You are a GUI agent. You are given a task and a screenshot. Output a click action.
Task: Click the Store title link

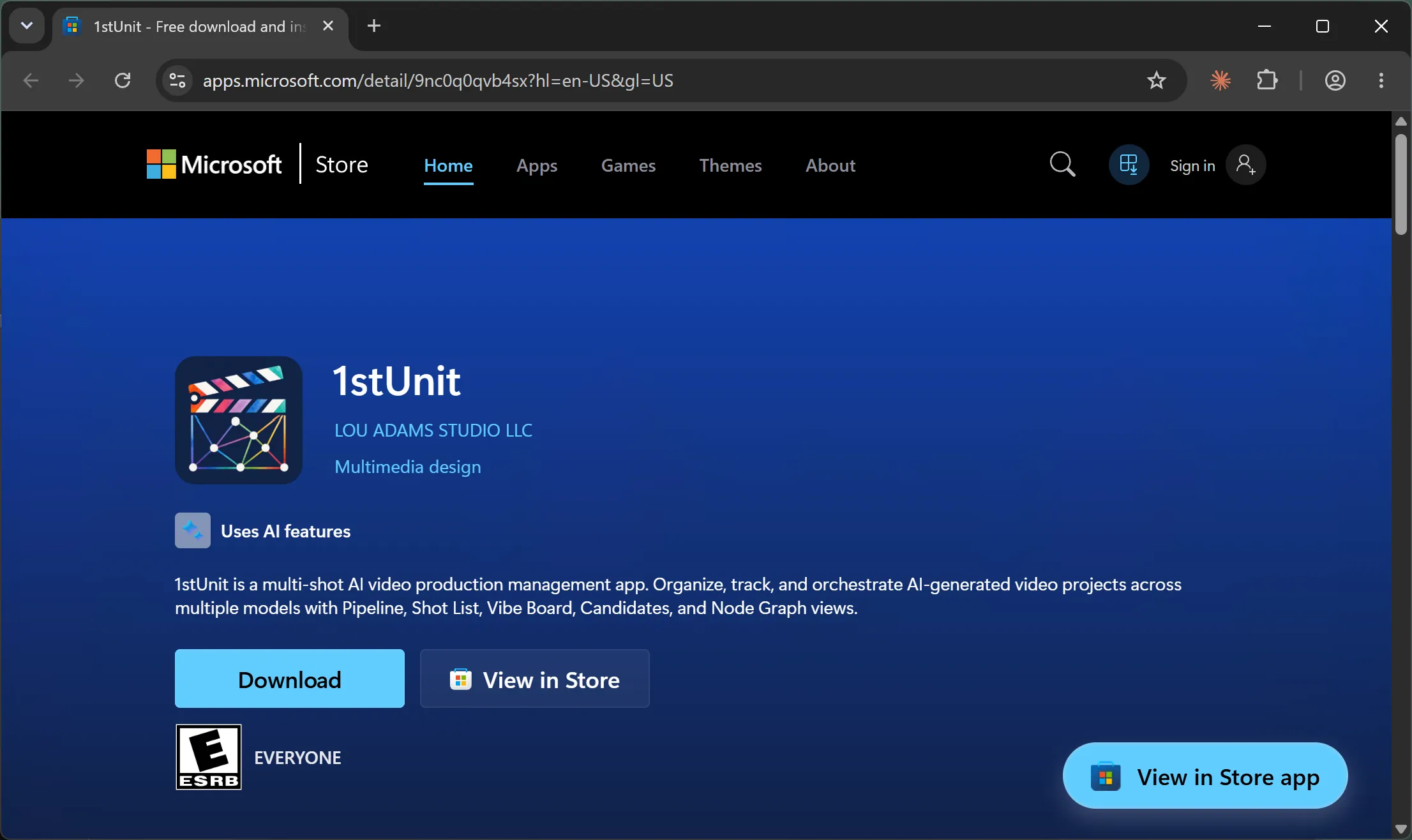[342, 165]
